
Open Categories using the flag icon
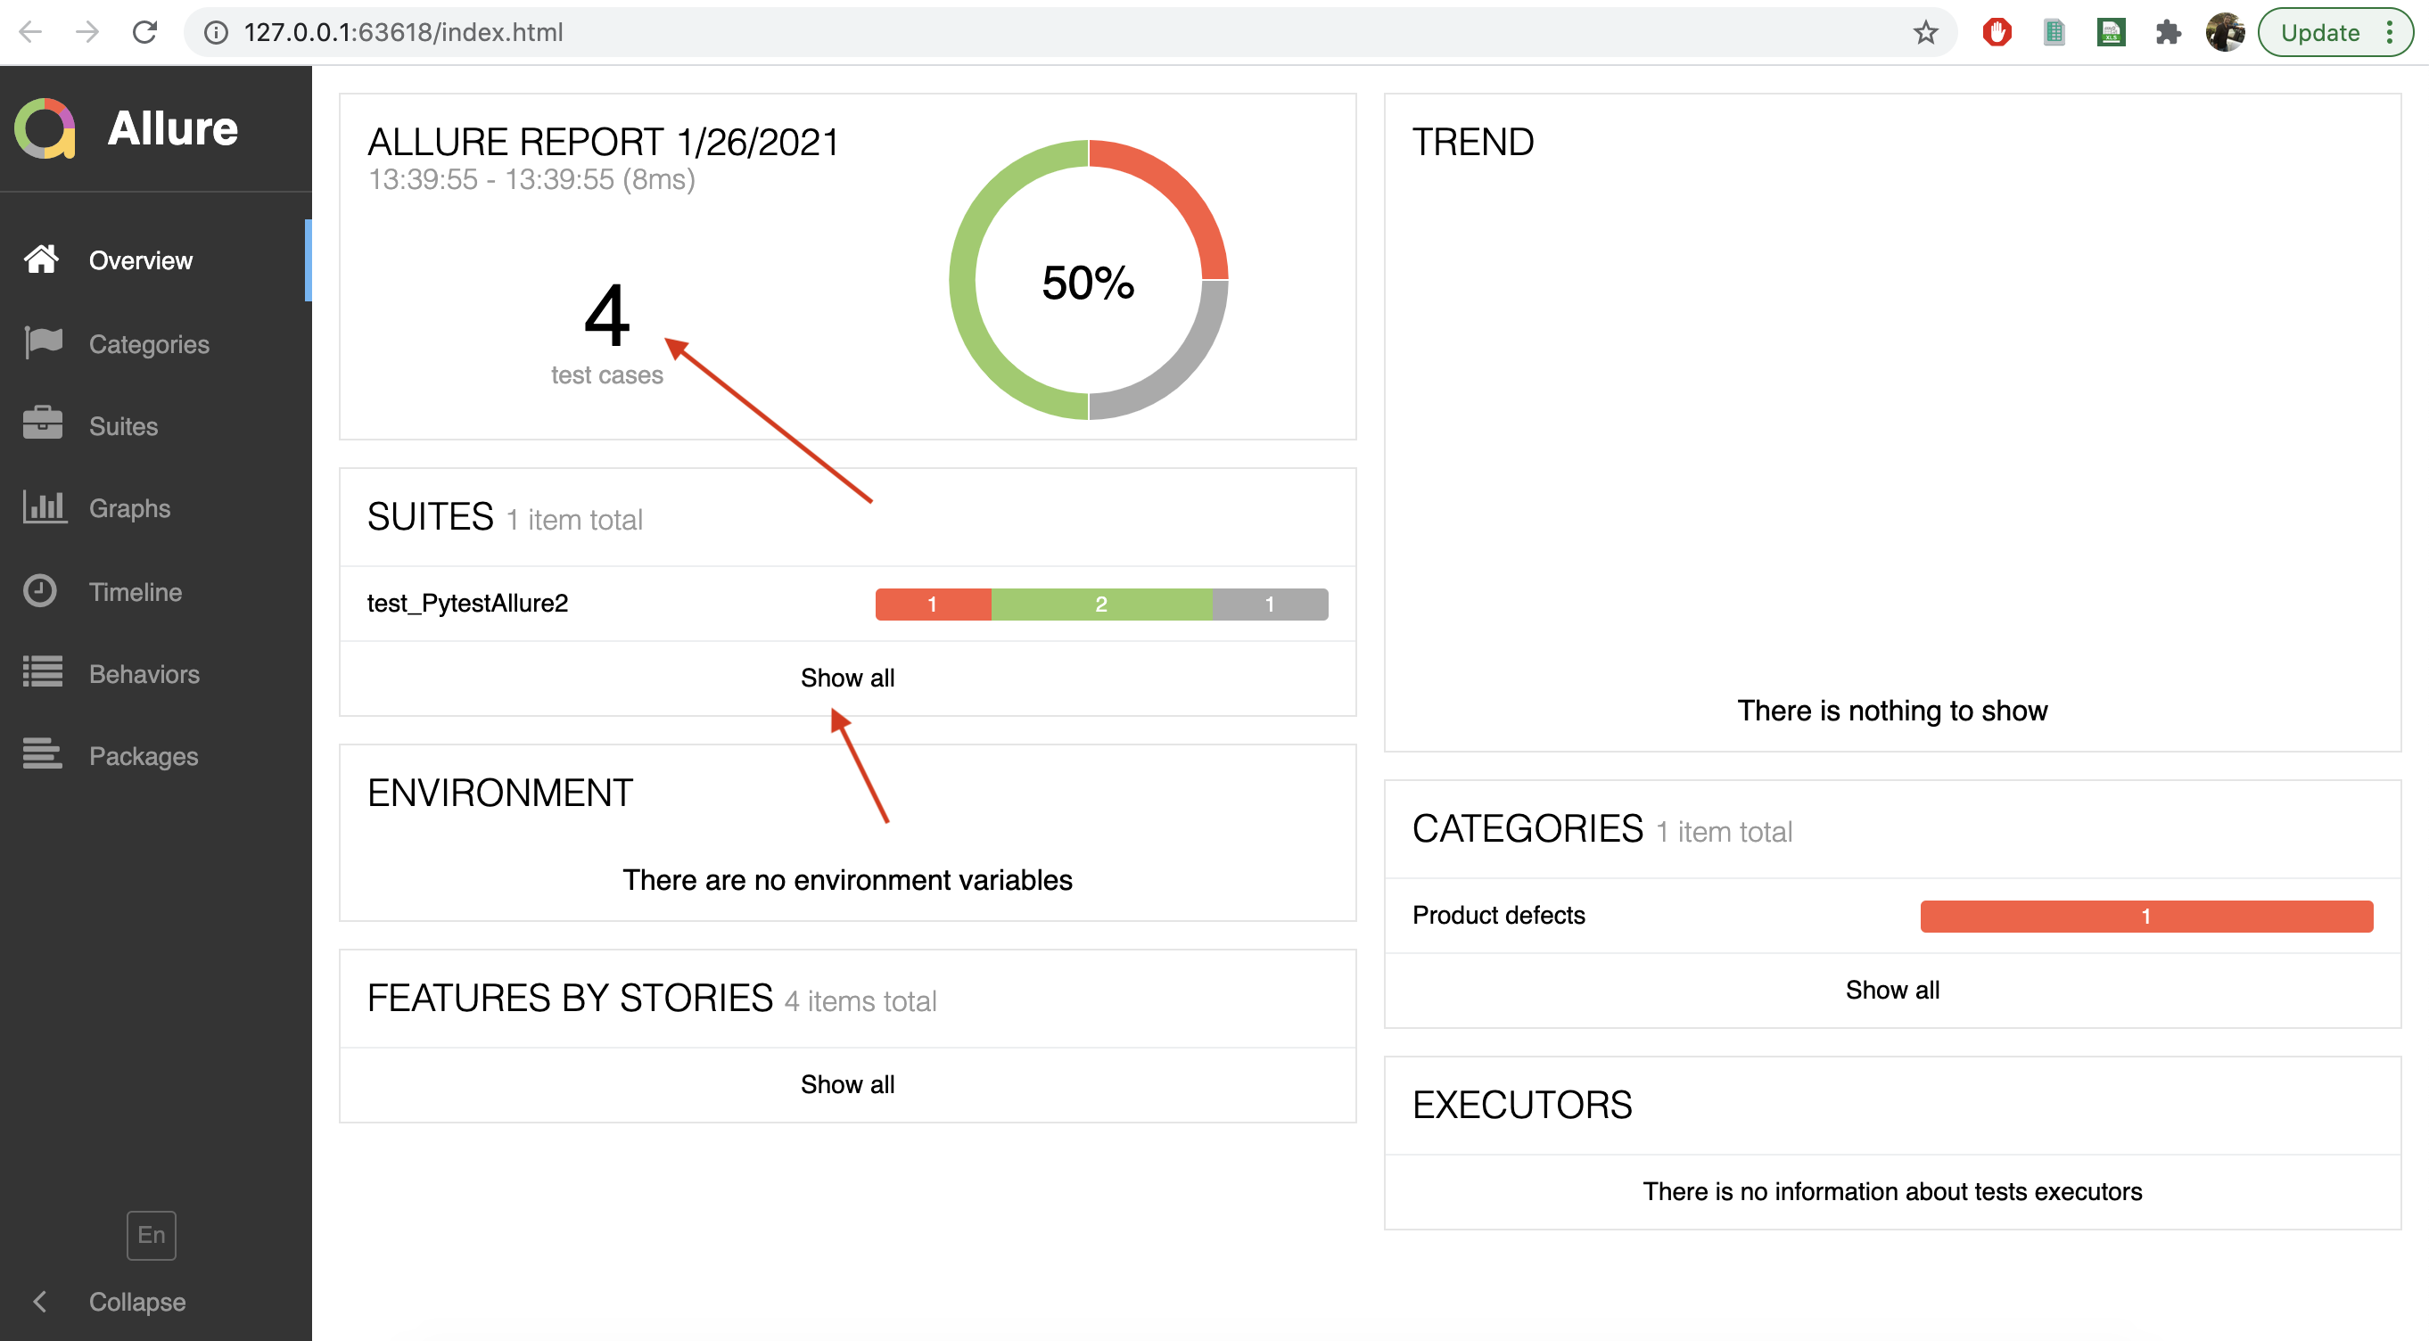tap(42, 343)
